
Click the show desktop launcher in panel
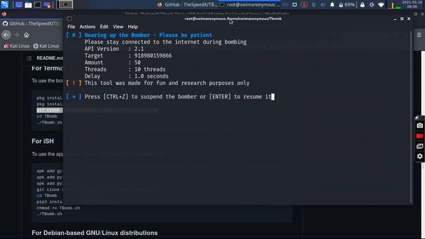point(19,5)
